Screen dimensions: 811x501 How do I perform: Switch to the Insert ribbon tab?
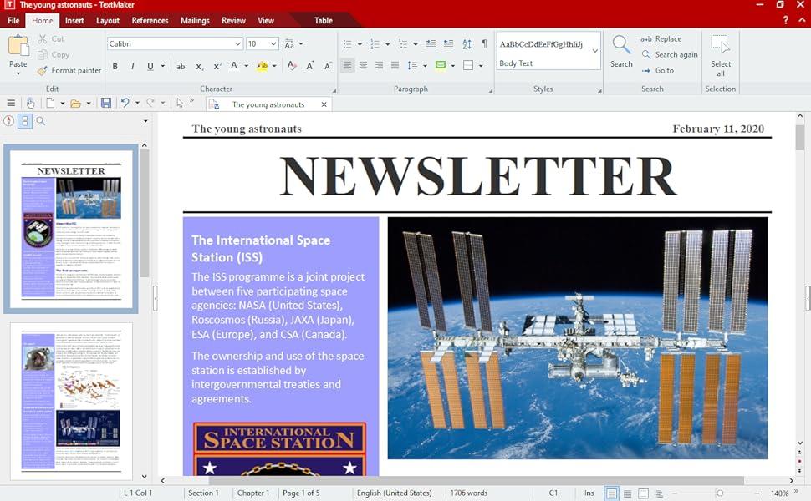74,20
